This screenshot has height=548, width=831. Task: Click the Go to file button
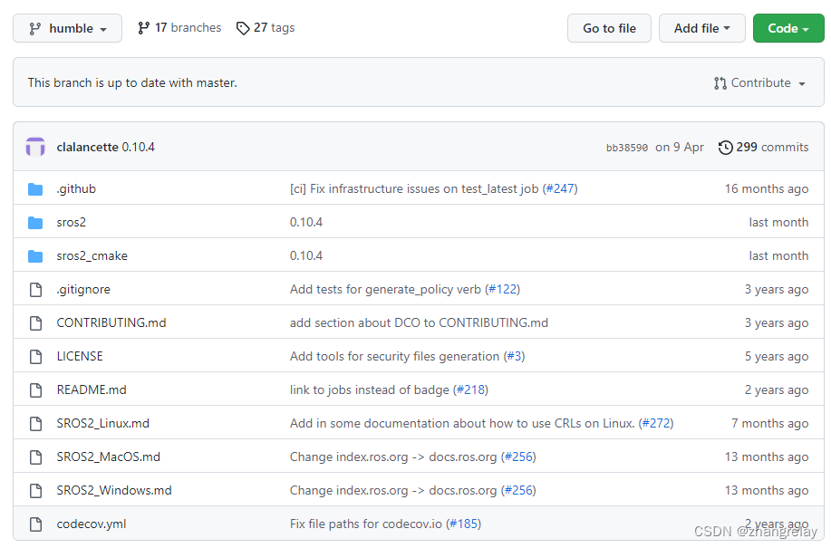tap(609, 28)
